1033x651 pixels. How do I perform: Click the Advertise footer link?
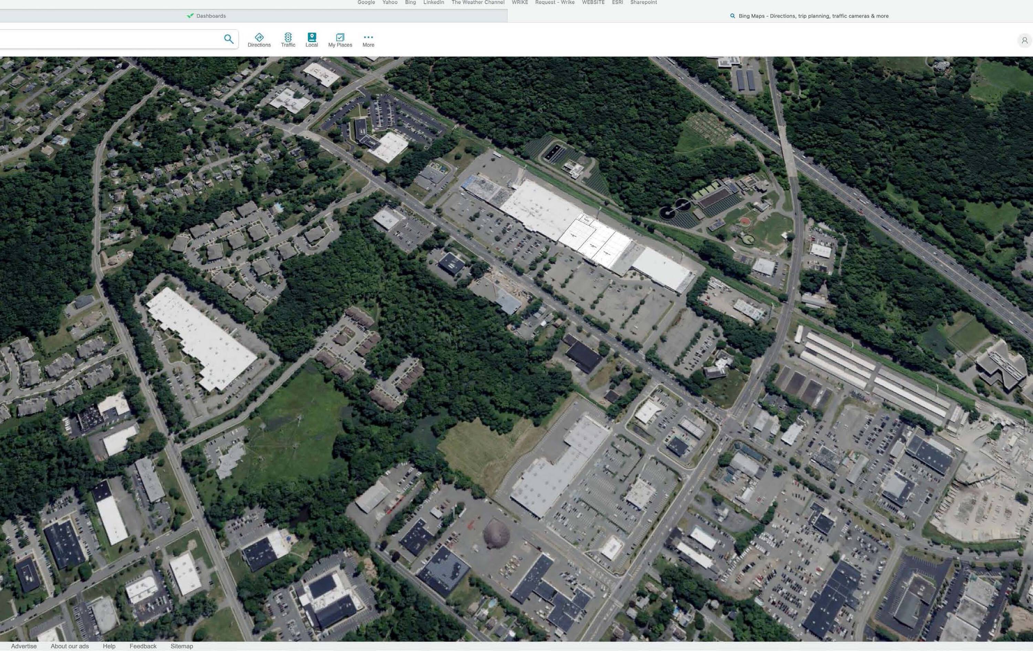(24, 646)
